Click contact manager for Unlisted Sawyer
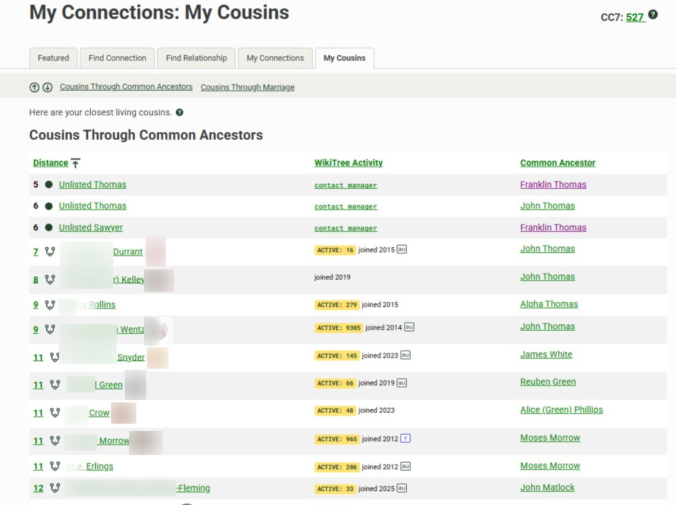Screen dimensions: 676x505 346,228
